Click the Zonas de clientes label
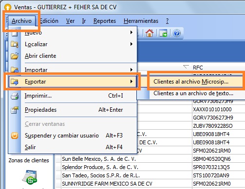Viewport: 245px width, 189px height. [x=29, y=160]
